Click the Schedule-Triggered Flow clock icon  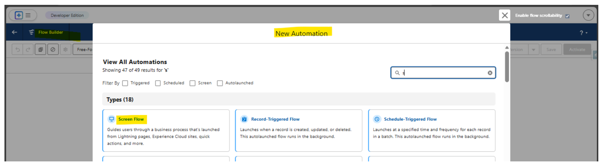[377, 119]
